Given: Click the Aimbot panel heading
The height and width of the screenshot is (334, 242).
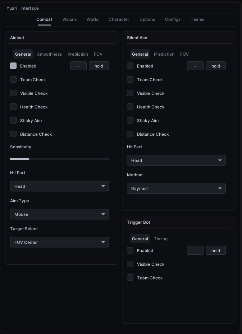Looking at the screenshot, I should pos(17,38).
